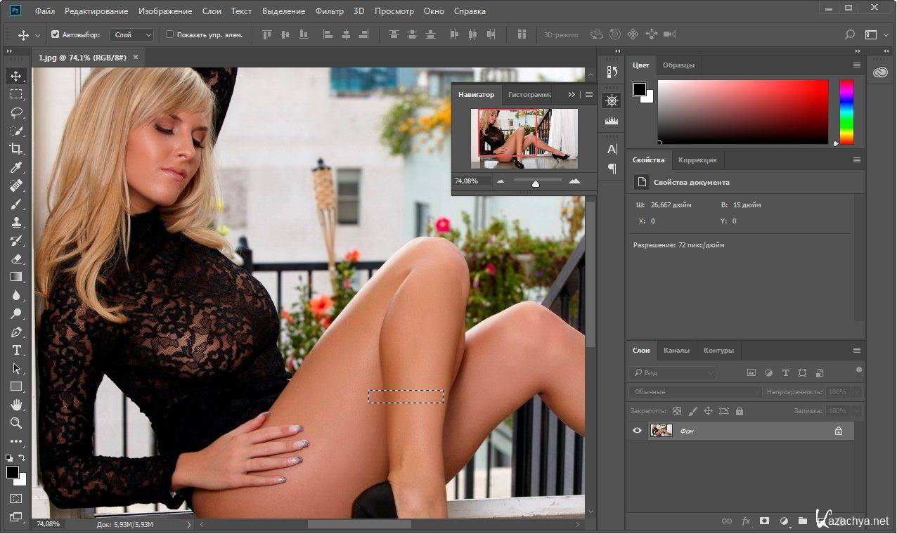Hide the Фон layer with eye icon
The width and height of the screenshot is (897, 534).
[x=637, y=431]
